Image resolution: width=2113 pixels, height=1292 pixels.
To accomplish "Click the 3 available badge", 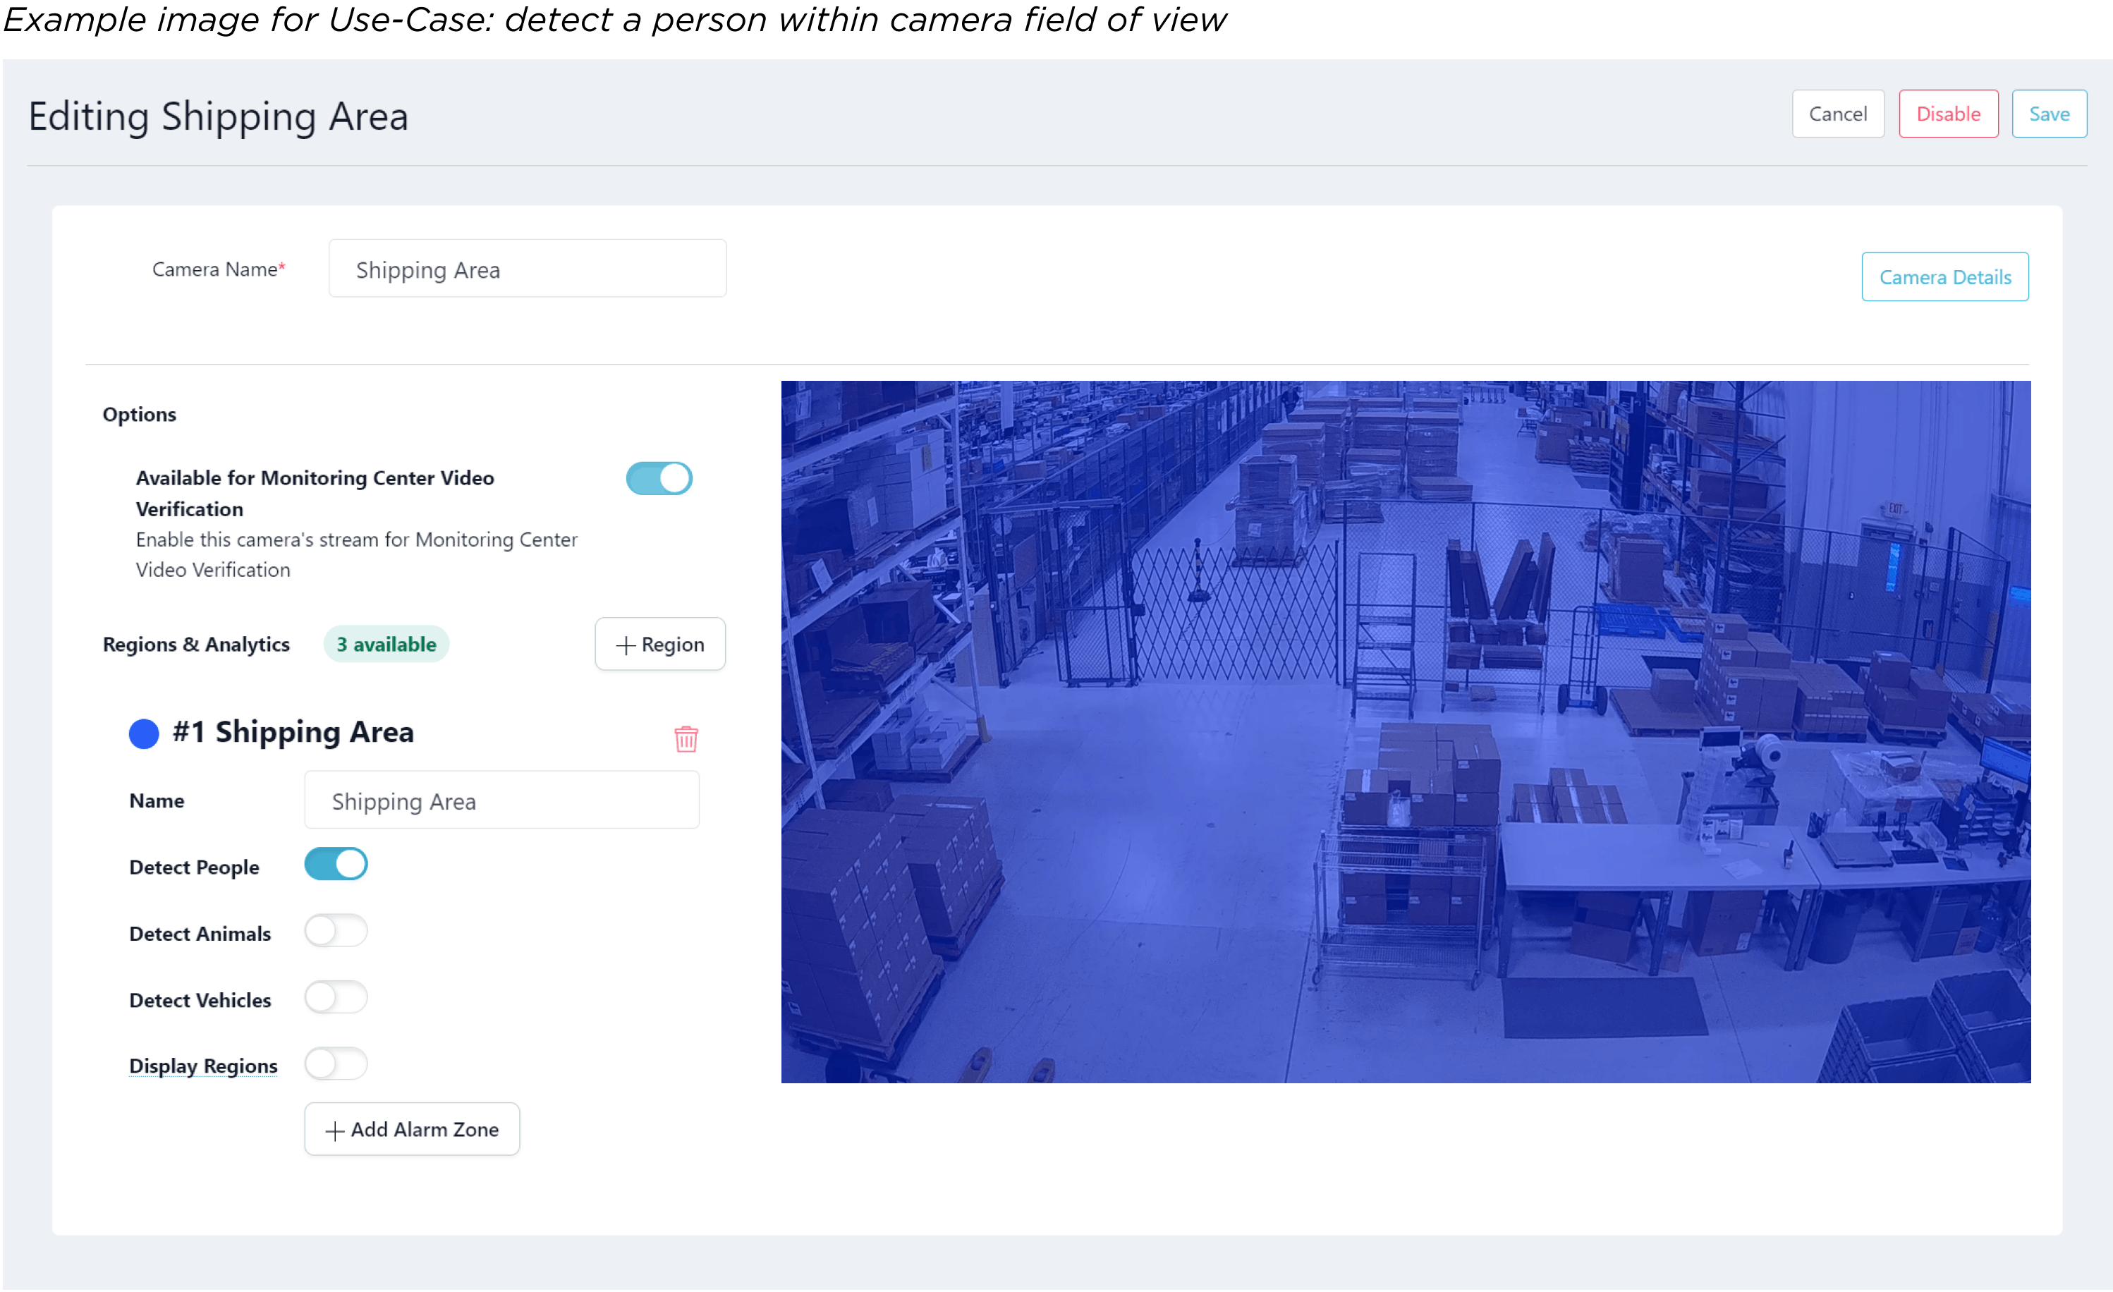I will point(386,644).
